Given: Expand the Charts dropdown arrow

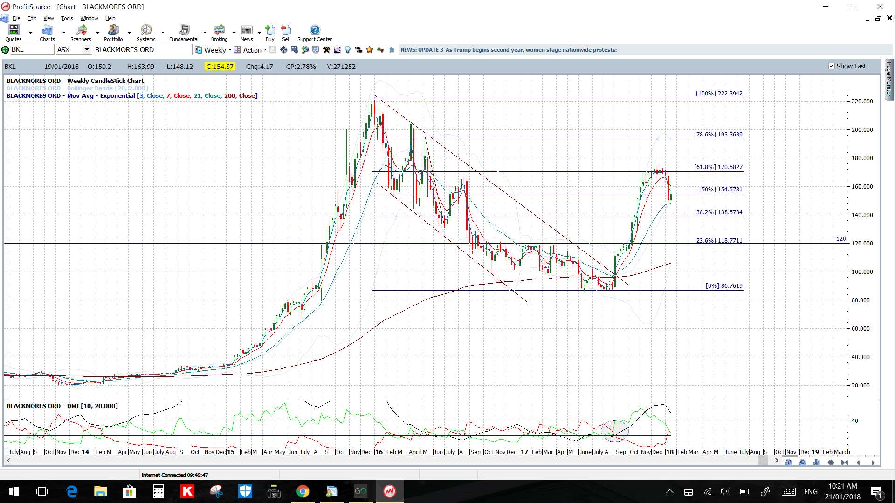Looking at the screenshot, I should click(64, 33).
